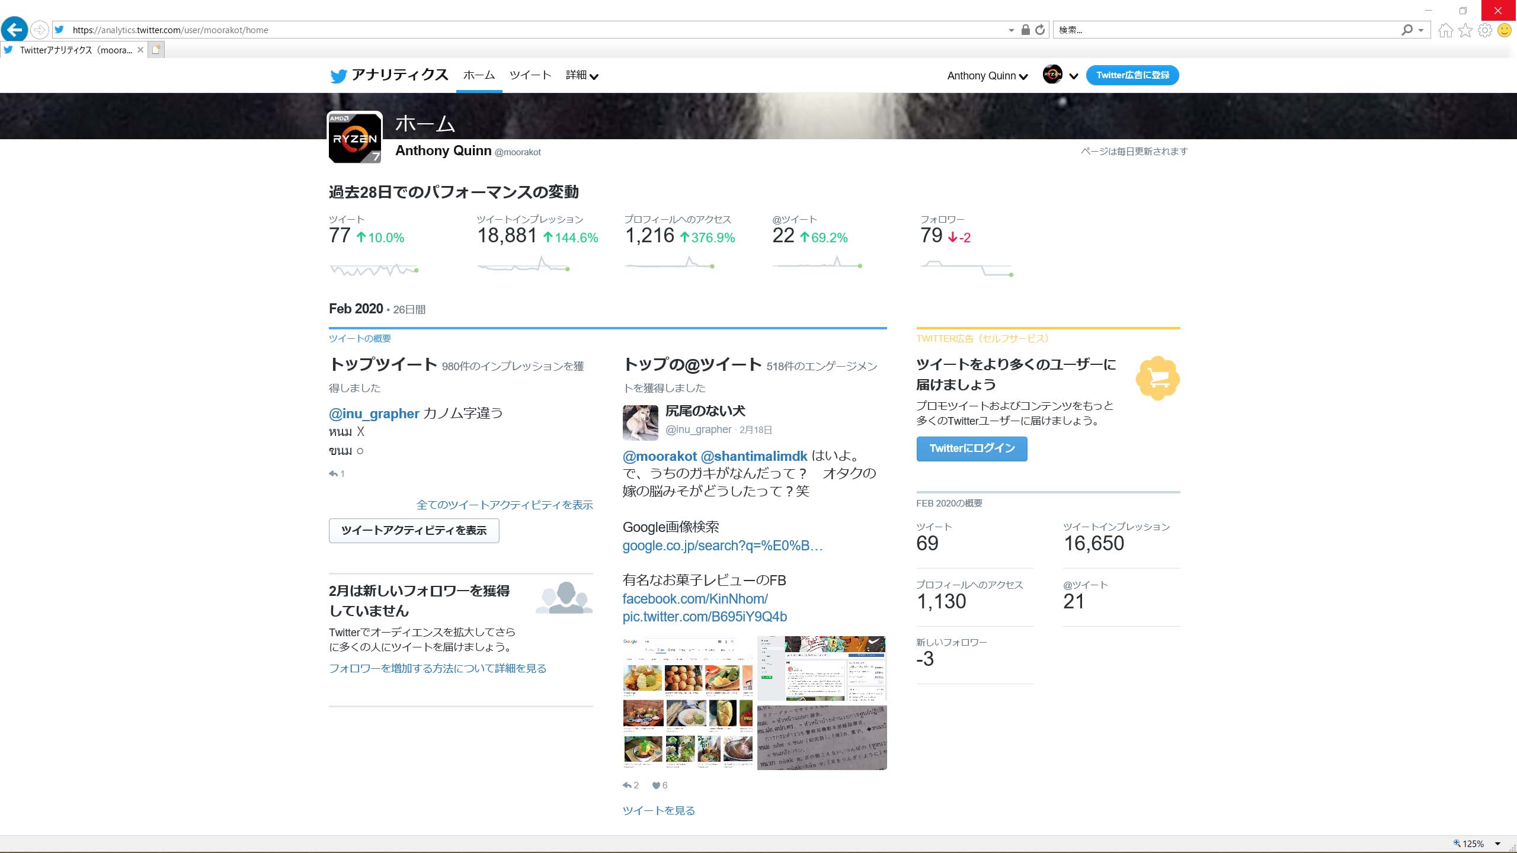Open the address bar history dropdown

click(1011, 30)
